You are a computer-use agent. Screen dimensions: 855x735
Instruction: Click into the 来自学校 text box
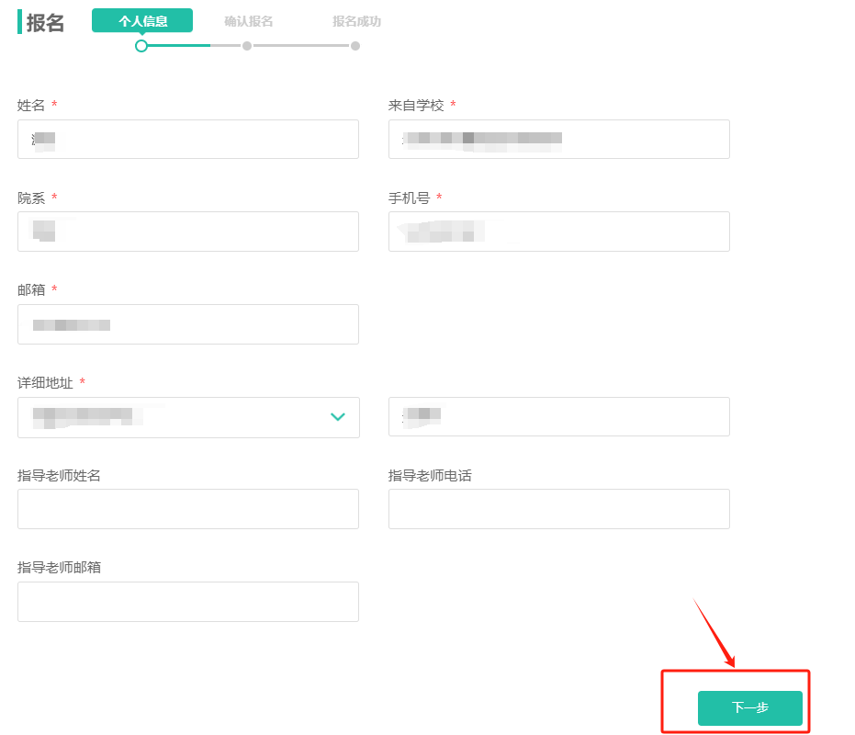click(x=558, y=140)
